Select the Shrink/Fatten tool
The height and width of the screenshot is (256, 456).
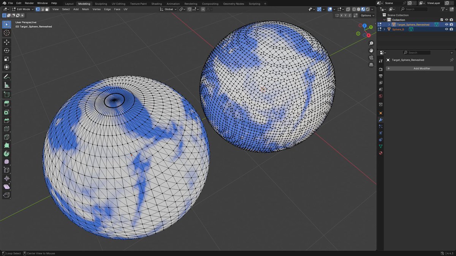coord(6,179)
